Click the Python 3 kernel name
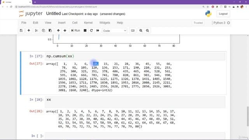The height and width of the screenshot is (140, 249). click(x=219, y=23)
